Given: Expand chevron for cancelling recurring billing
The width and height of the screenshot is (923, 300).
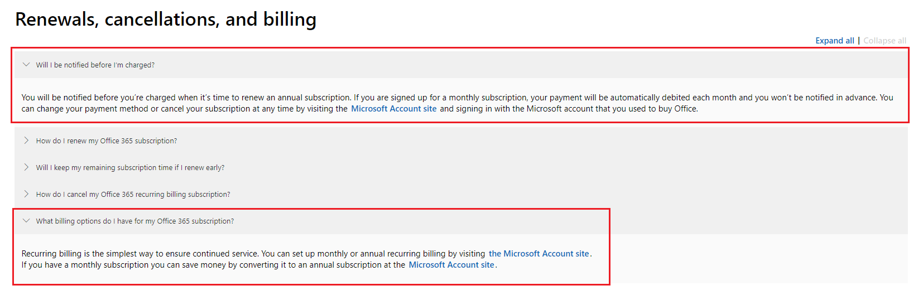Looking at the screenshot, I should pos(26,194).
